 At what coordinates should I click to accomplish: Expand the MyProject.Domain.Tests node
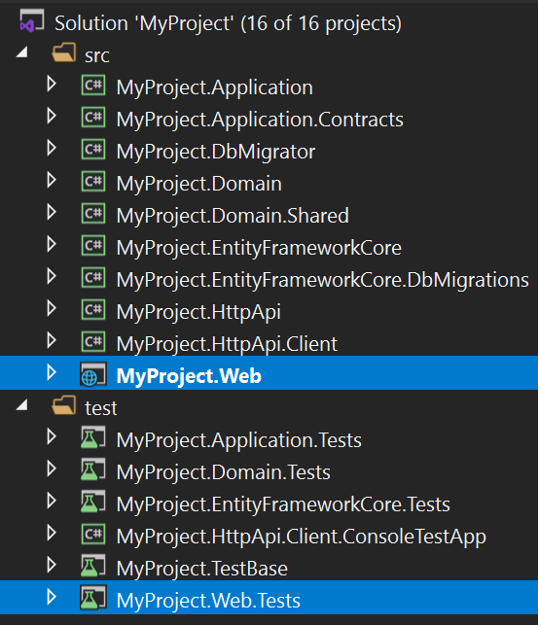[x=52, y=469]
